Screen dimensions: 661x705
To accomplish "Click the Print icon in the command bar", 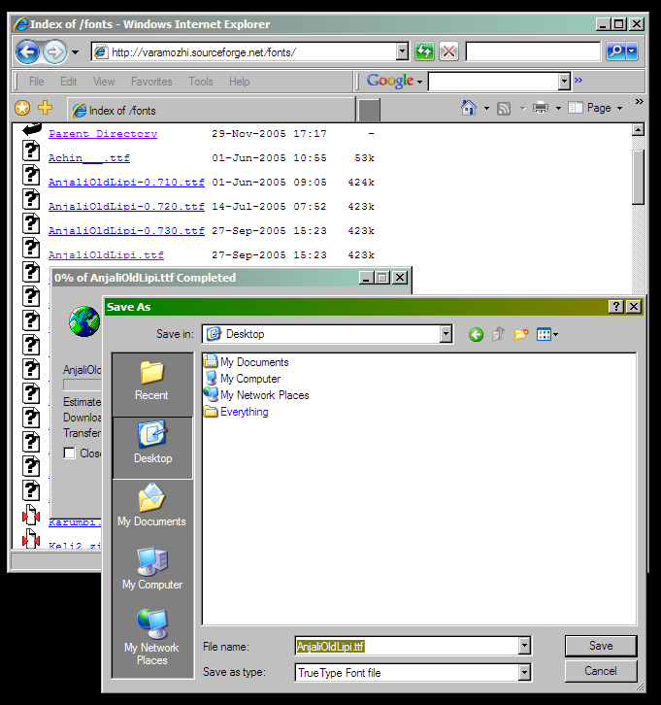I will (541, 108).
